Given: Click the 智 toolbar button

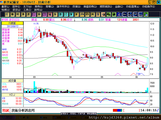Looking at the screenshot, I should [55, 14].
